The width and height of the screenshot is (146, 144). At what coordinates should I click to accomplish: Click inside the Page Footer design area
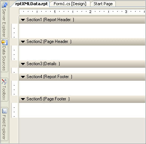(x=82, y=110)
